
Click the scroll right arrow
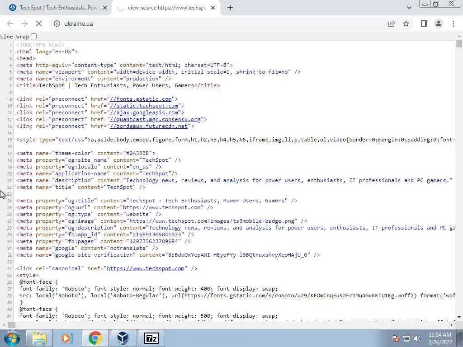[x=452, y=325]
